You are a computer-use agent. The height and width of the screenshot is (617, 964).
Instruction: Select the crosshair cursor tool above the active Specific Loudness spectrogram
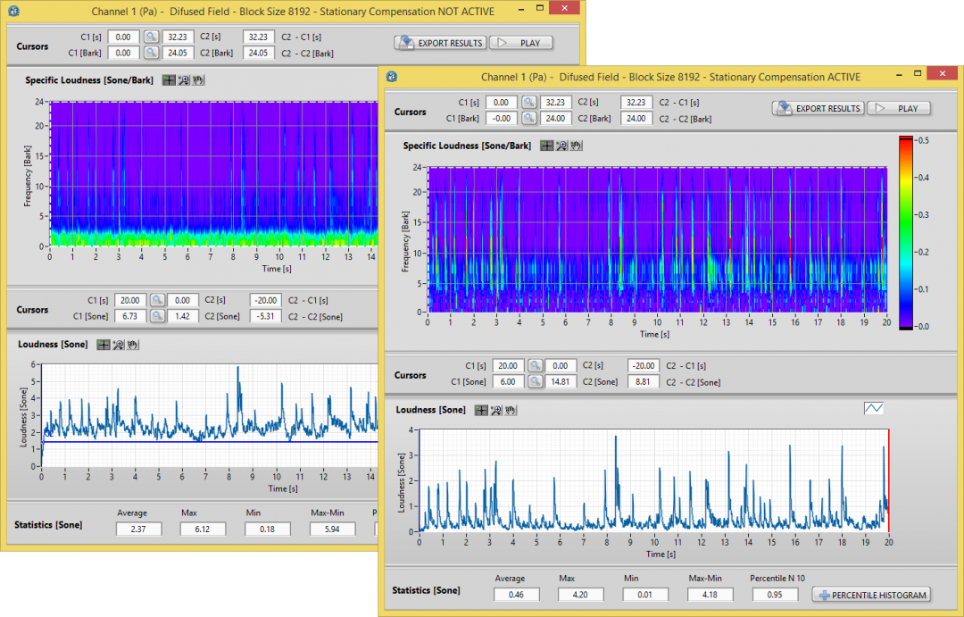pyautogui.click(x=547, y=145)
